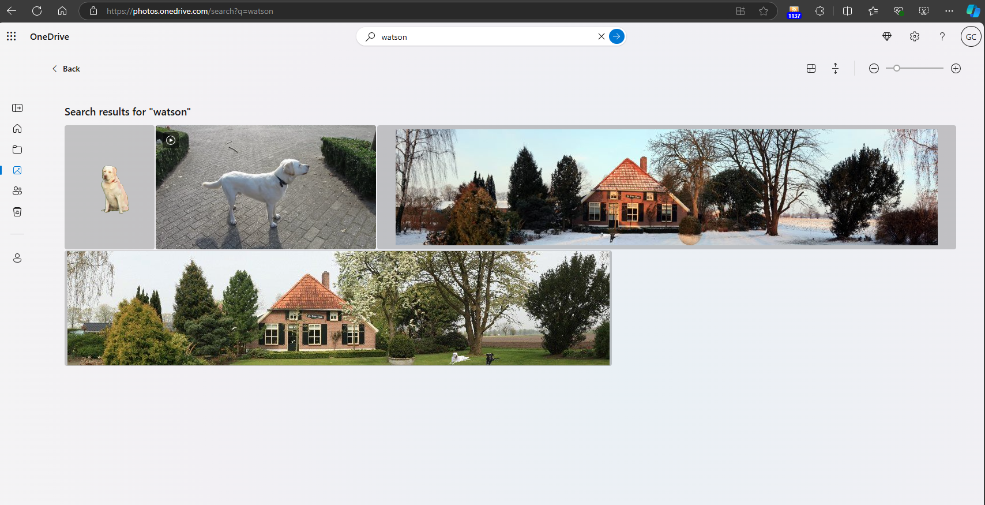This screenshot has height=505, width=985.
Task: Zoom in thumbnails with the plus button
Action: [956, 69]
